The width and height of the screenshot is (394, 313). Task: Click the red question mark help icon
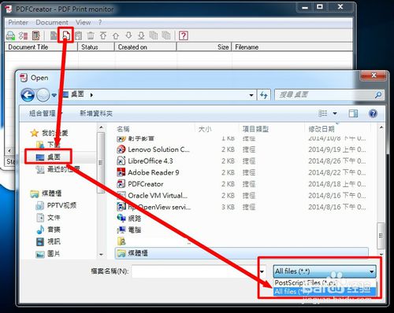pyautogui.click(x=184, y=35)
